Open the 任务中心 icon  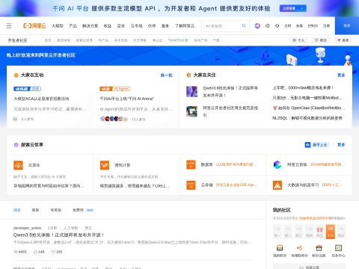point(338,248)
